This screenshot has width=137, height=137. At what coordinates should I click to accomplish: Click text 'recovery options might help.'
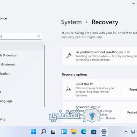pos(82,37)
